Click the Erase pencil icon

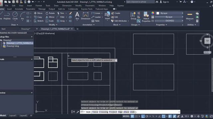coord(70,13)
